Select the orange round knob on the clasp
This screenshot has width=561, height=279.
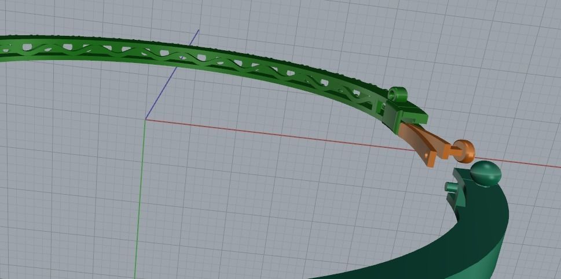click(465, 151)
